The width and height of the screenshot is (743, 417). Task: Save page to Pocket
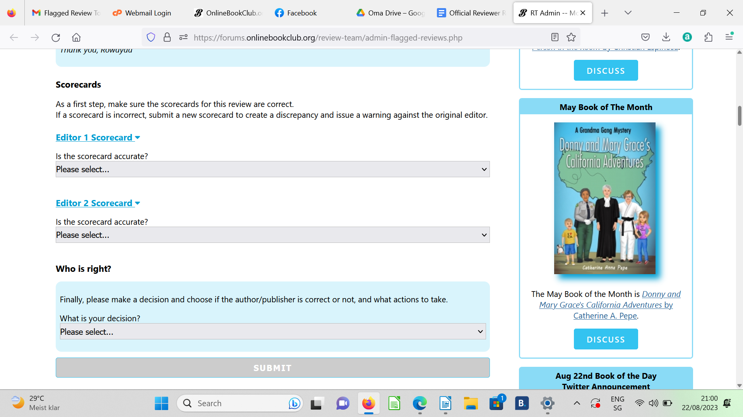pyautogui.click(x=645, y=37)
